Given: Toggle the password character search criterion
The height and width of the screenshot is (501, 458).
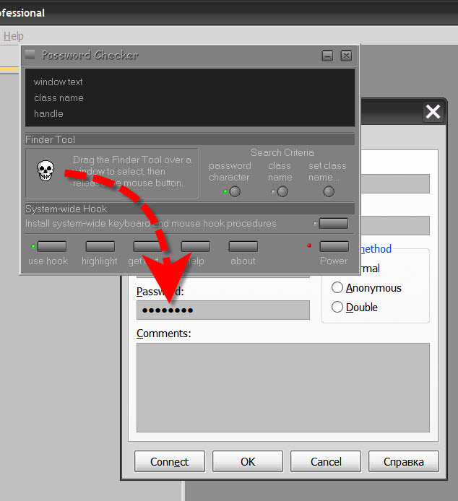Looking at the screenshot, I should click(235, 191).
